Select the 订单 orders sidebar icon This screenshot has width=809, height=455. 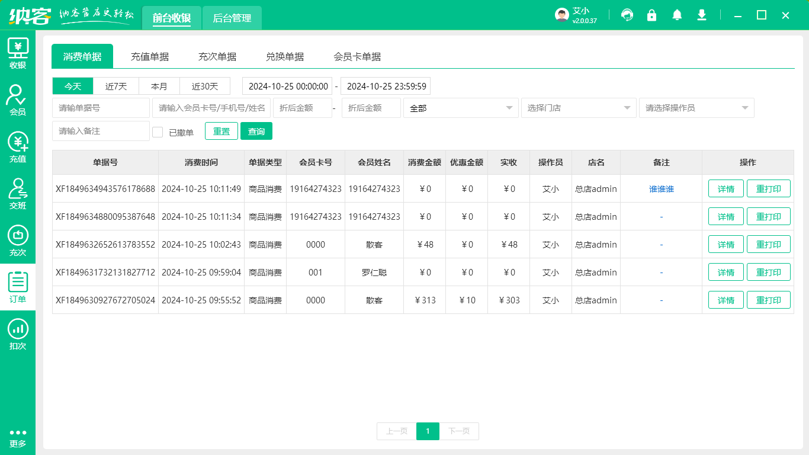coord(18,287)
